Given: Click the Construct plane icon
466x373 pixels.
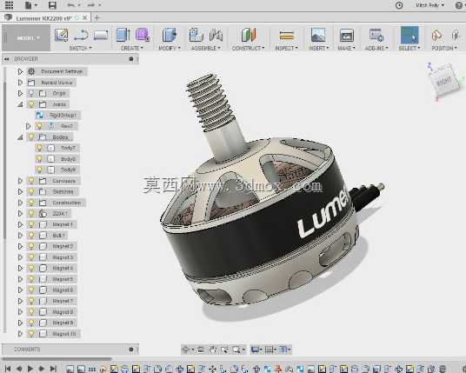Looking at the screenshot, I should point(249,35).
